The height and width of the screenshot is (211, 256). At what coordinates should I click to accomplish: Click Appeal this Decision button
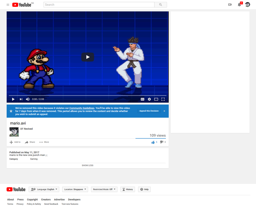pos(149,111)
